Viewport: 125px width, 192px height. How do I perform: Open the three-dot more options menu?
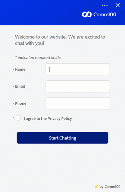105,5
